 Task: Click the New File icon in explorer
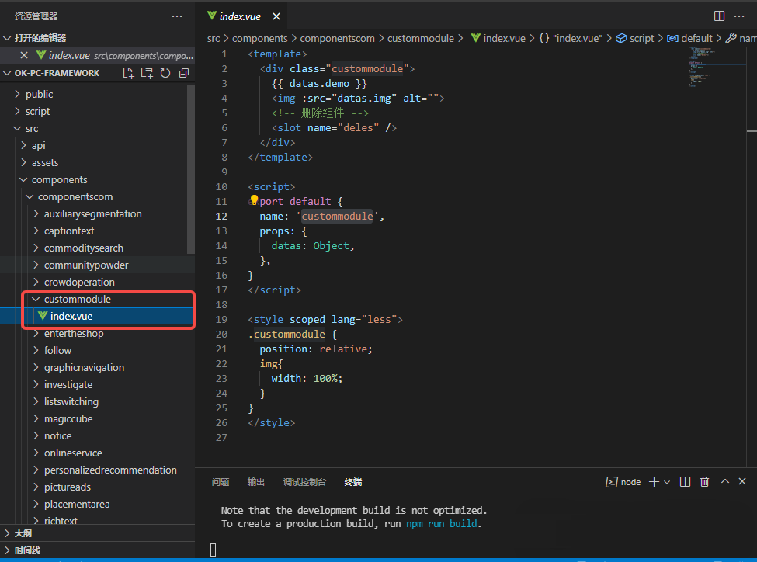click(x=129, y=73)
